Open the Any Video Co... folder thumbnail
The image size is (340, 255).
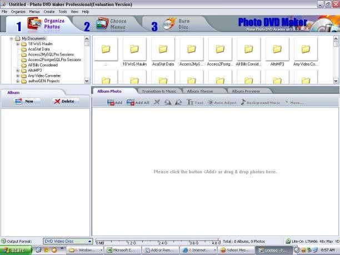[306, 49]
